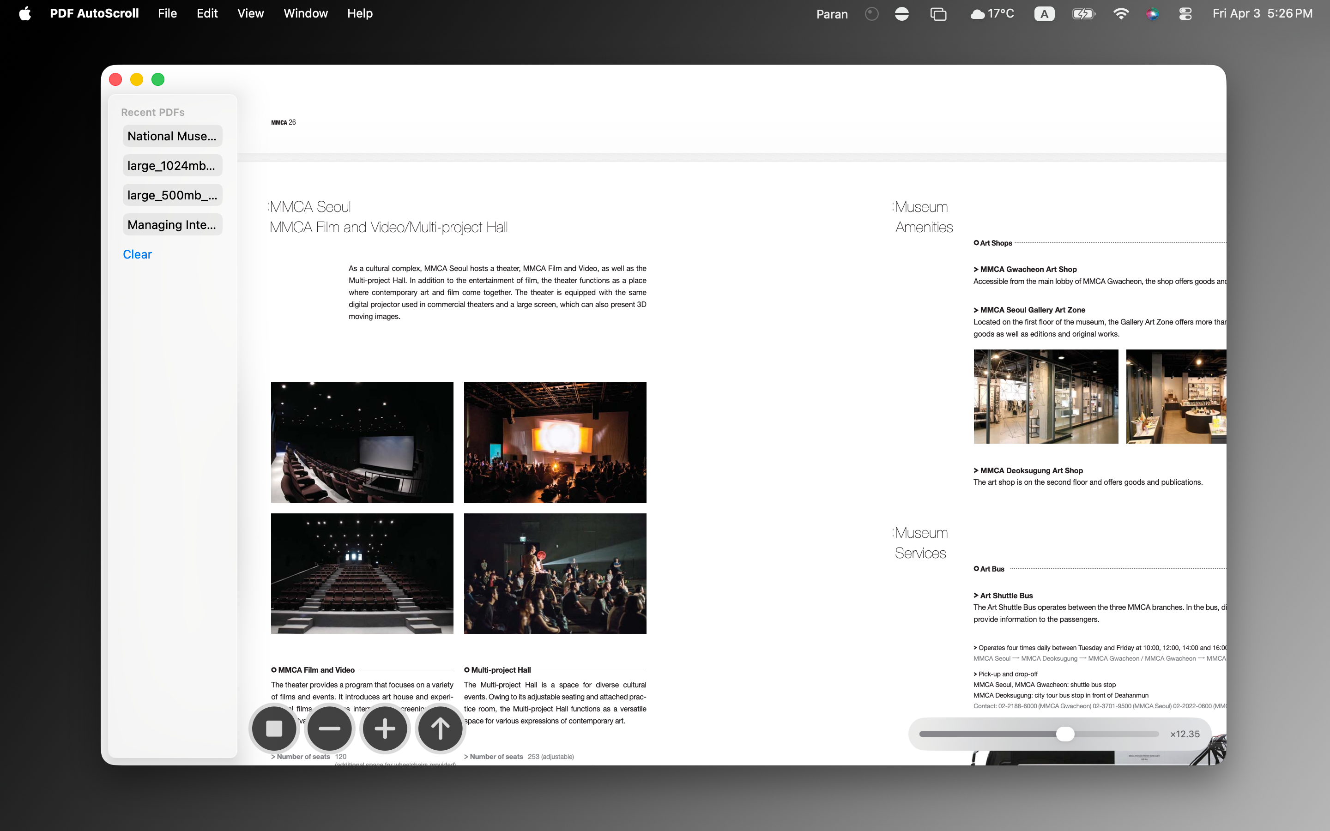Click the Museum Amenities heading
Image resolution: width=1330 pixels, height=831 pixels.
pos(922,217)
